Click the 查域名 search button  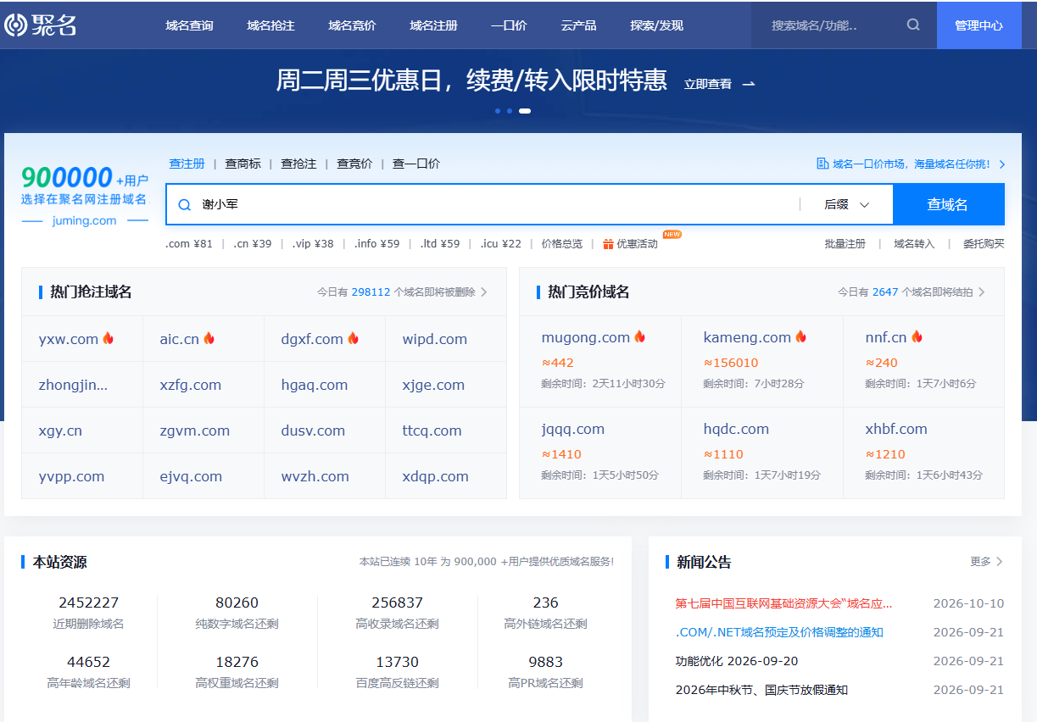point(948,204)
